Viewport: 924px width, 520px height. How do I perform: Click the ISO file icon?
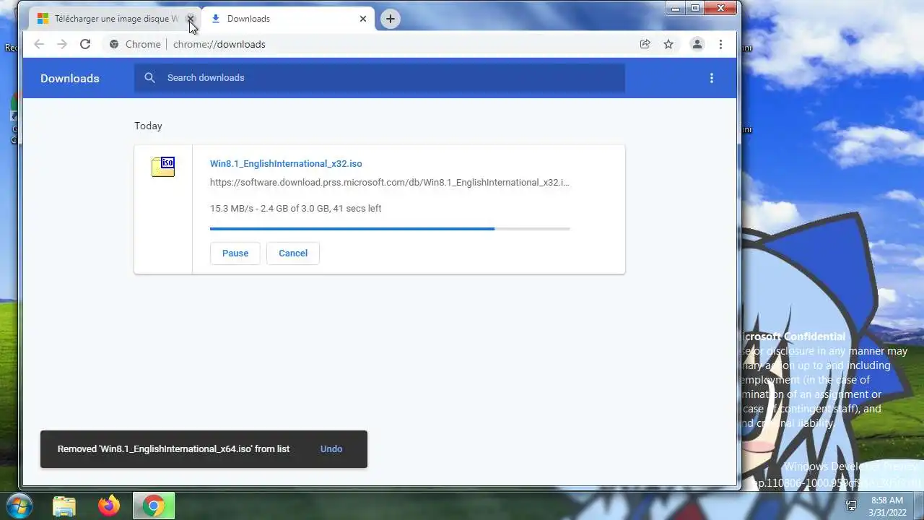click(163, 167)
